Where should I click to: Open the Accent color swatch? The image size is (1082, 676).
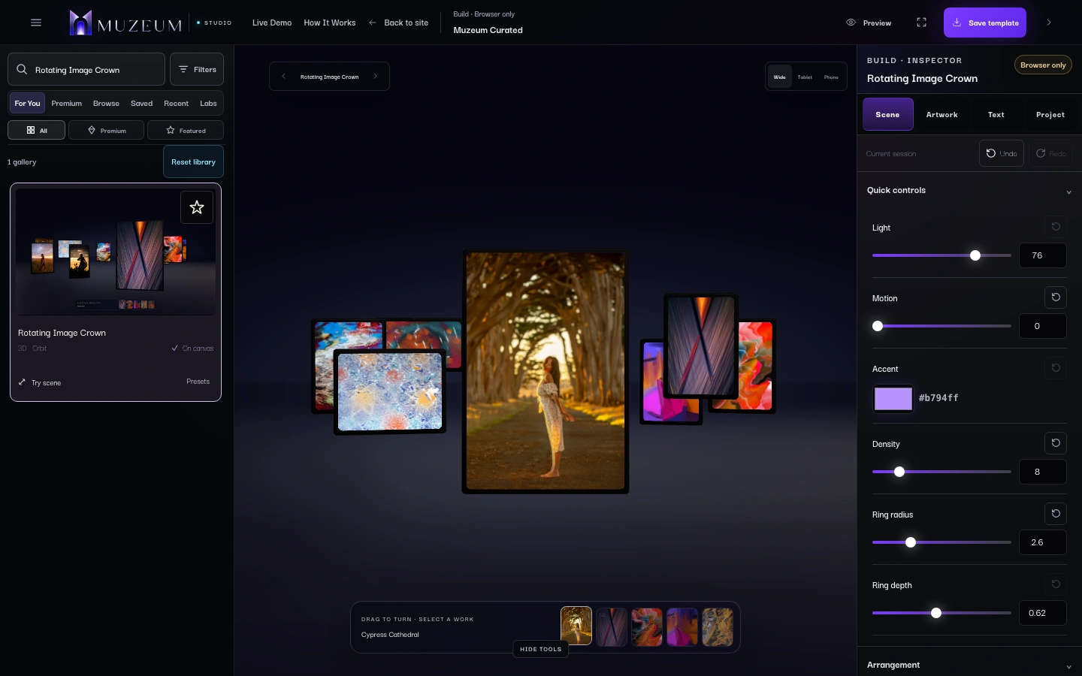click(x=893, y=398)
